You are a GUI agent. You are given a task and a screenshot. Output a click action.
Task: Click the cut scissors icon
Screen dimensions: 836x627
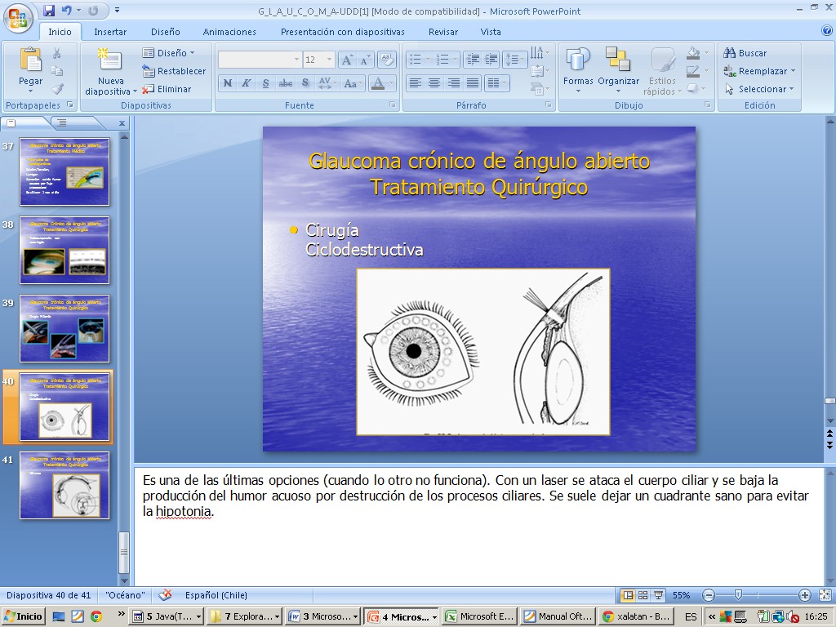[57, 53]
